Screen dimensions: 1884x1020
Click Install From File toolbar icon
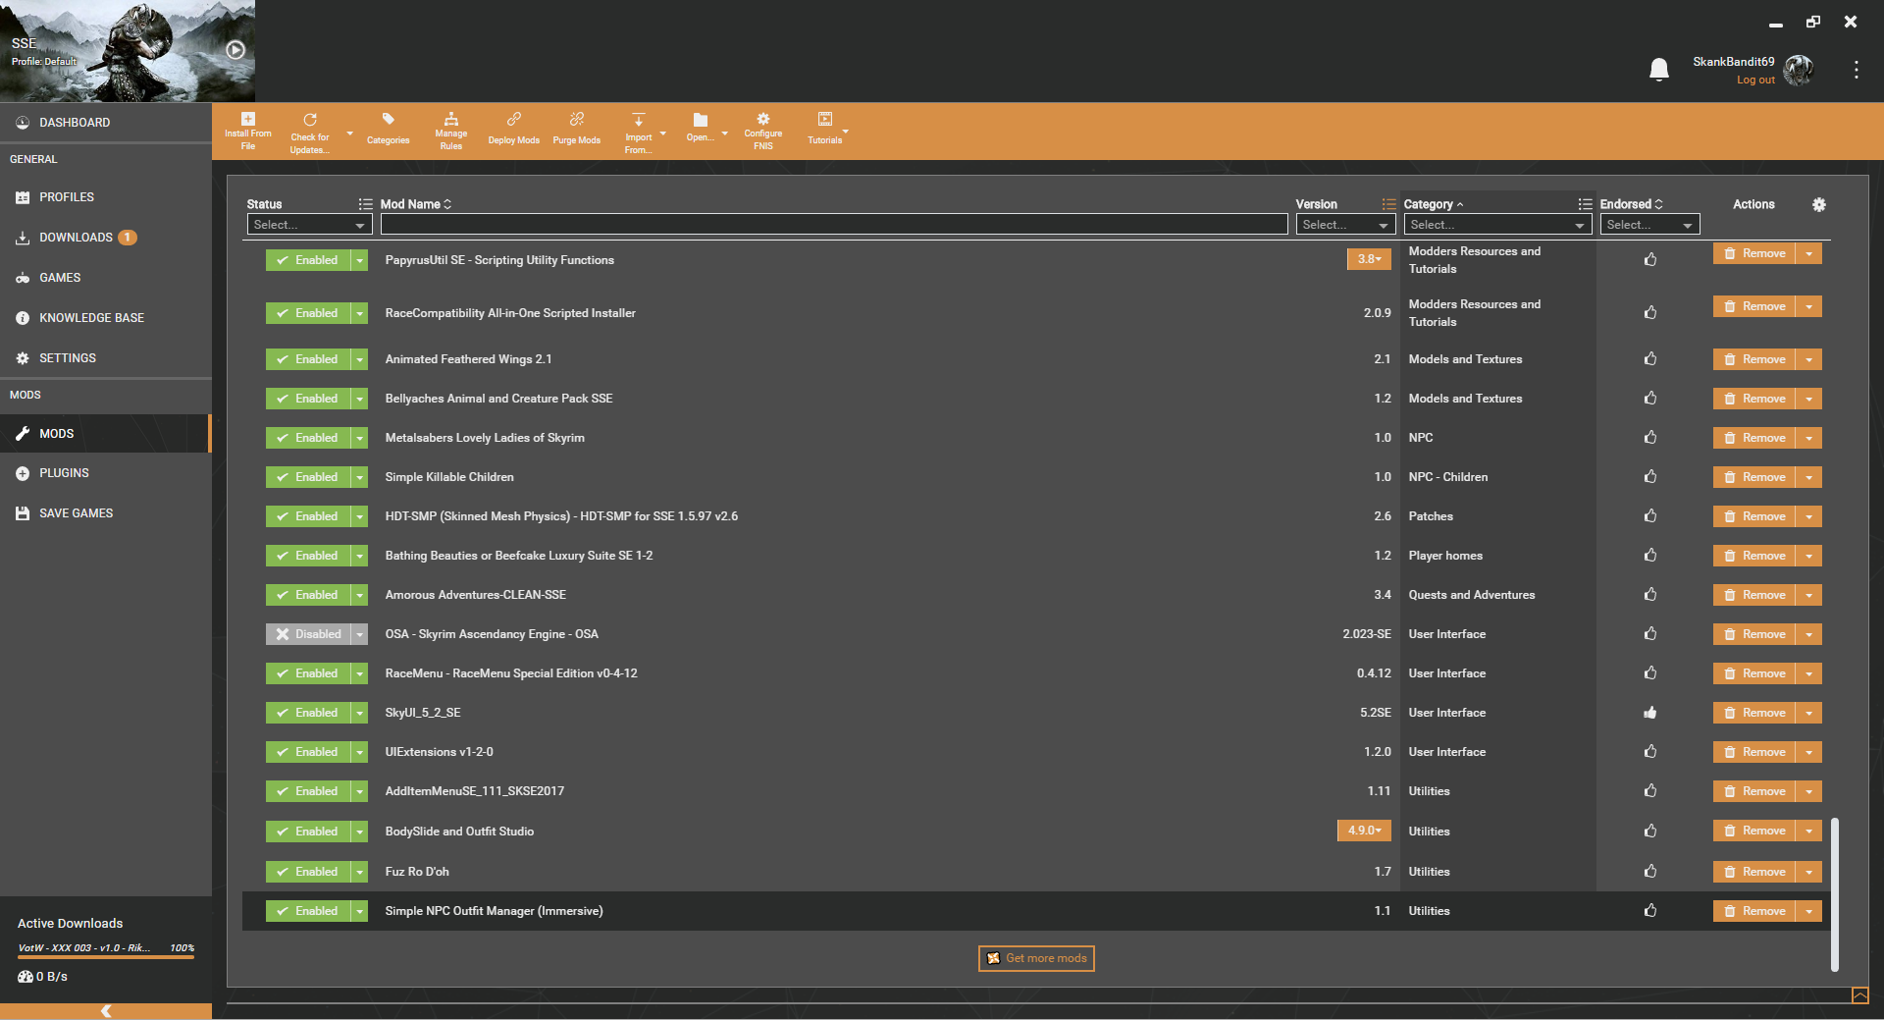pos(248,120)
